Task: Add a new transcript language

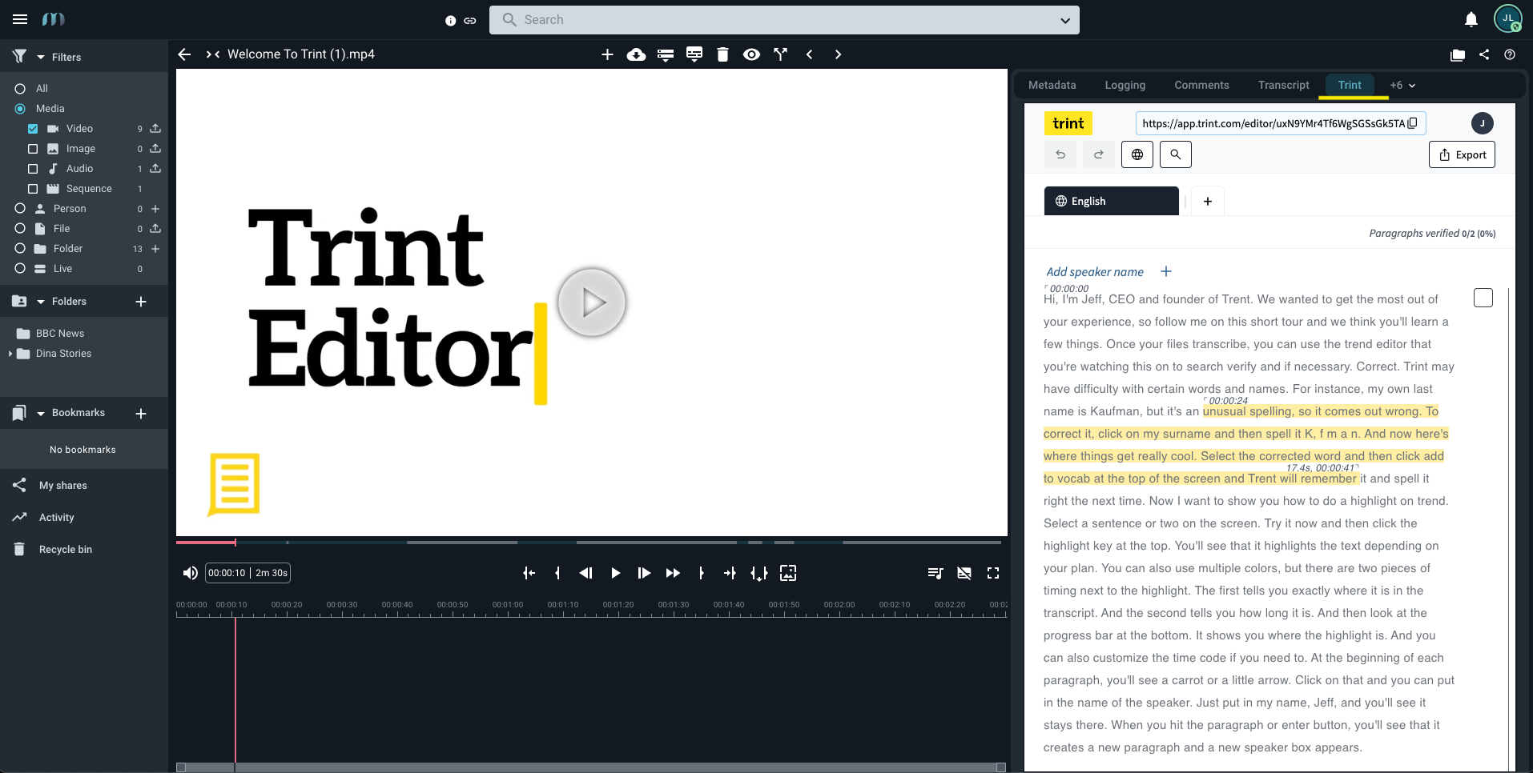Action: coord(1208,201)
